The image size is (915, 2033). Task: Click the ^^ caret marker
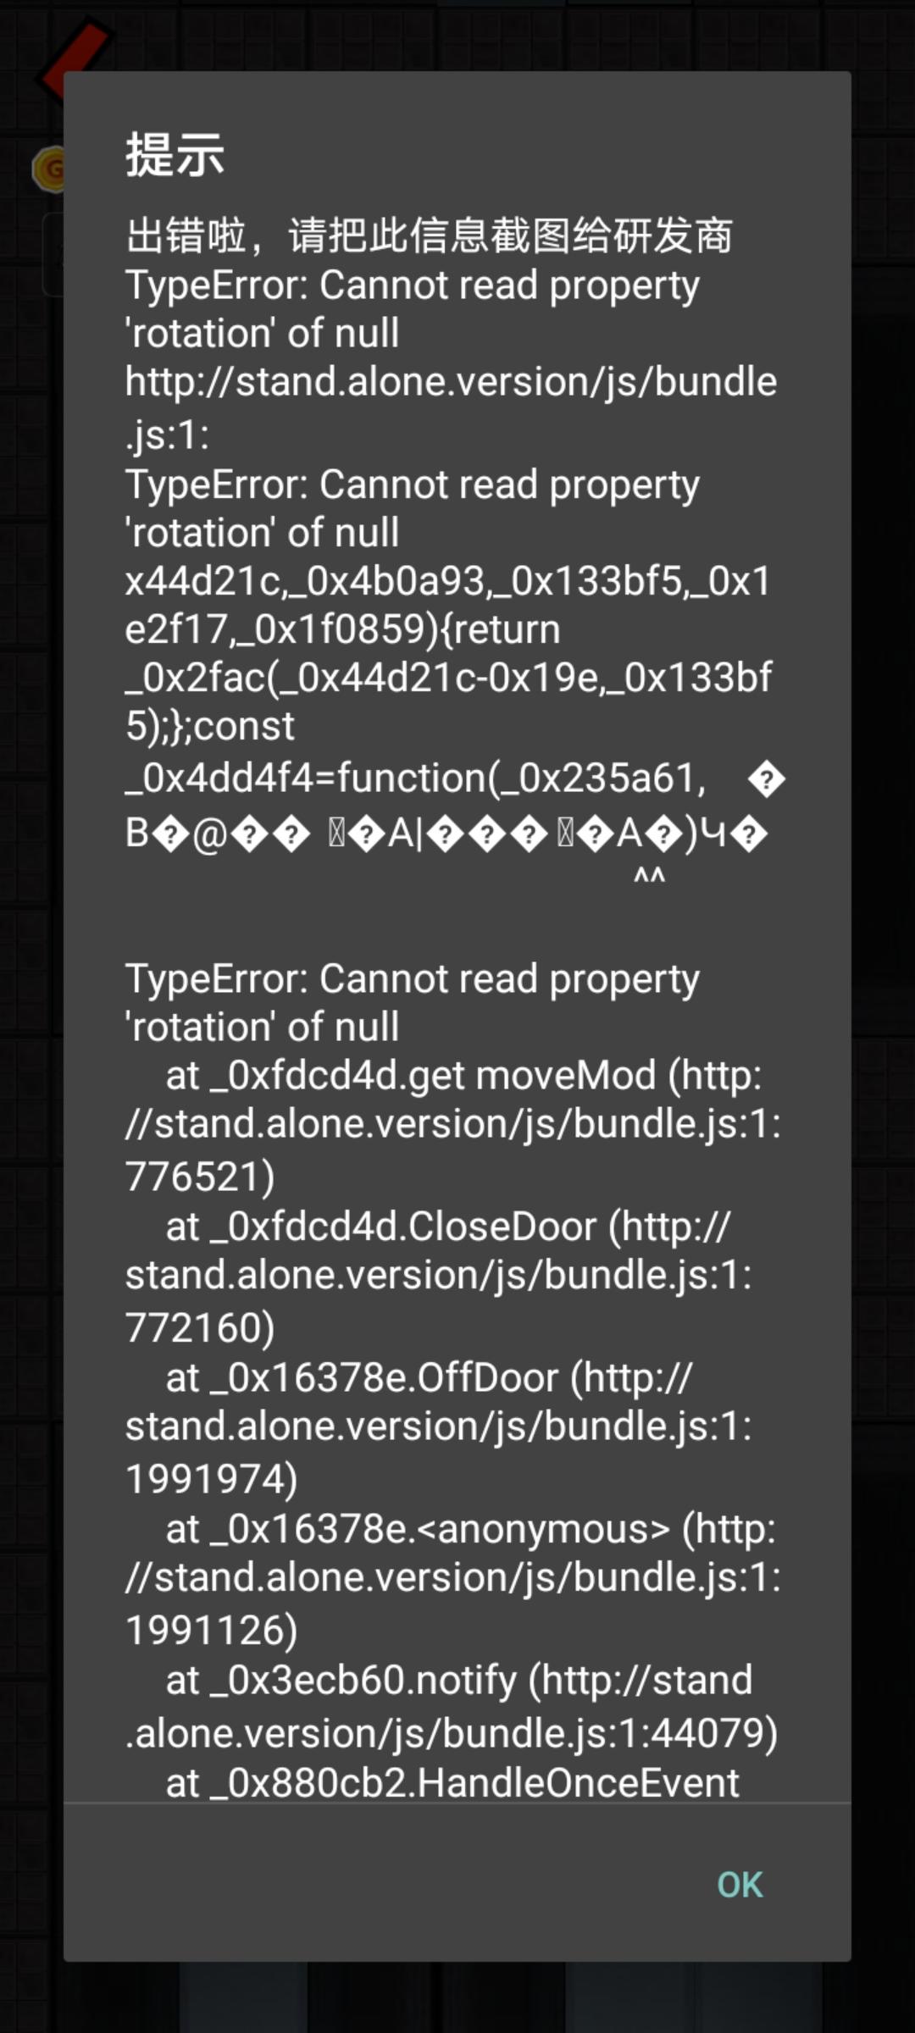tap(649, 876)
